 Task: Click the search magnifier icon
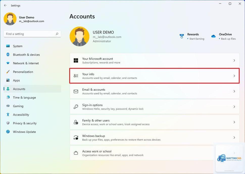point(57,34)
